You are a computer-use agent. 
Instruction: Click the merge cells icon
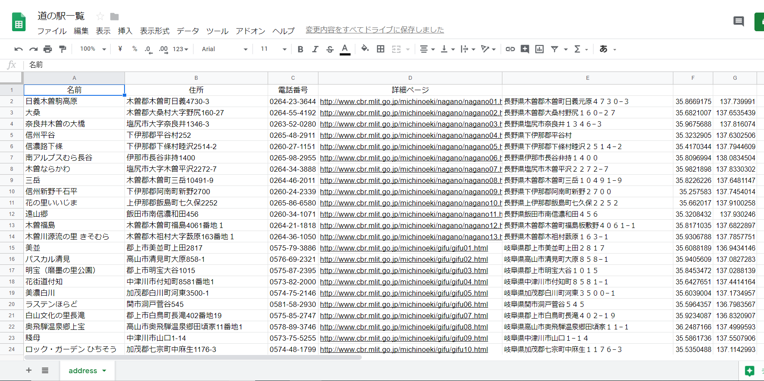pos(396,49)
